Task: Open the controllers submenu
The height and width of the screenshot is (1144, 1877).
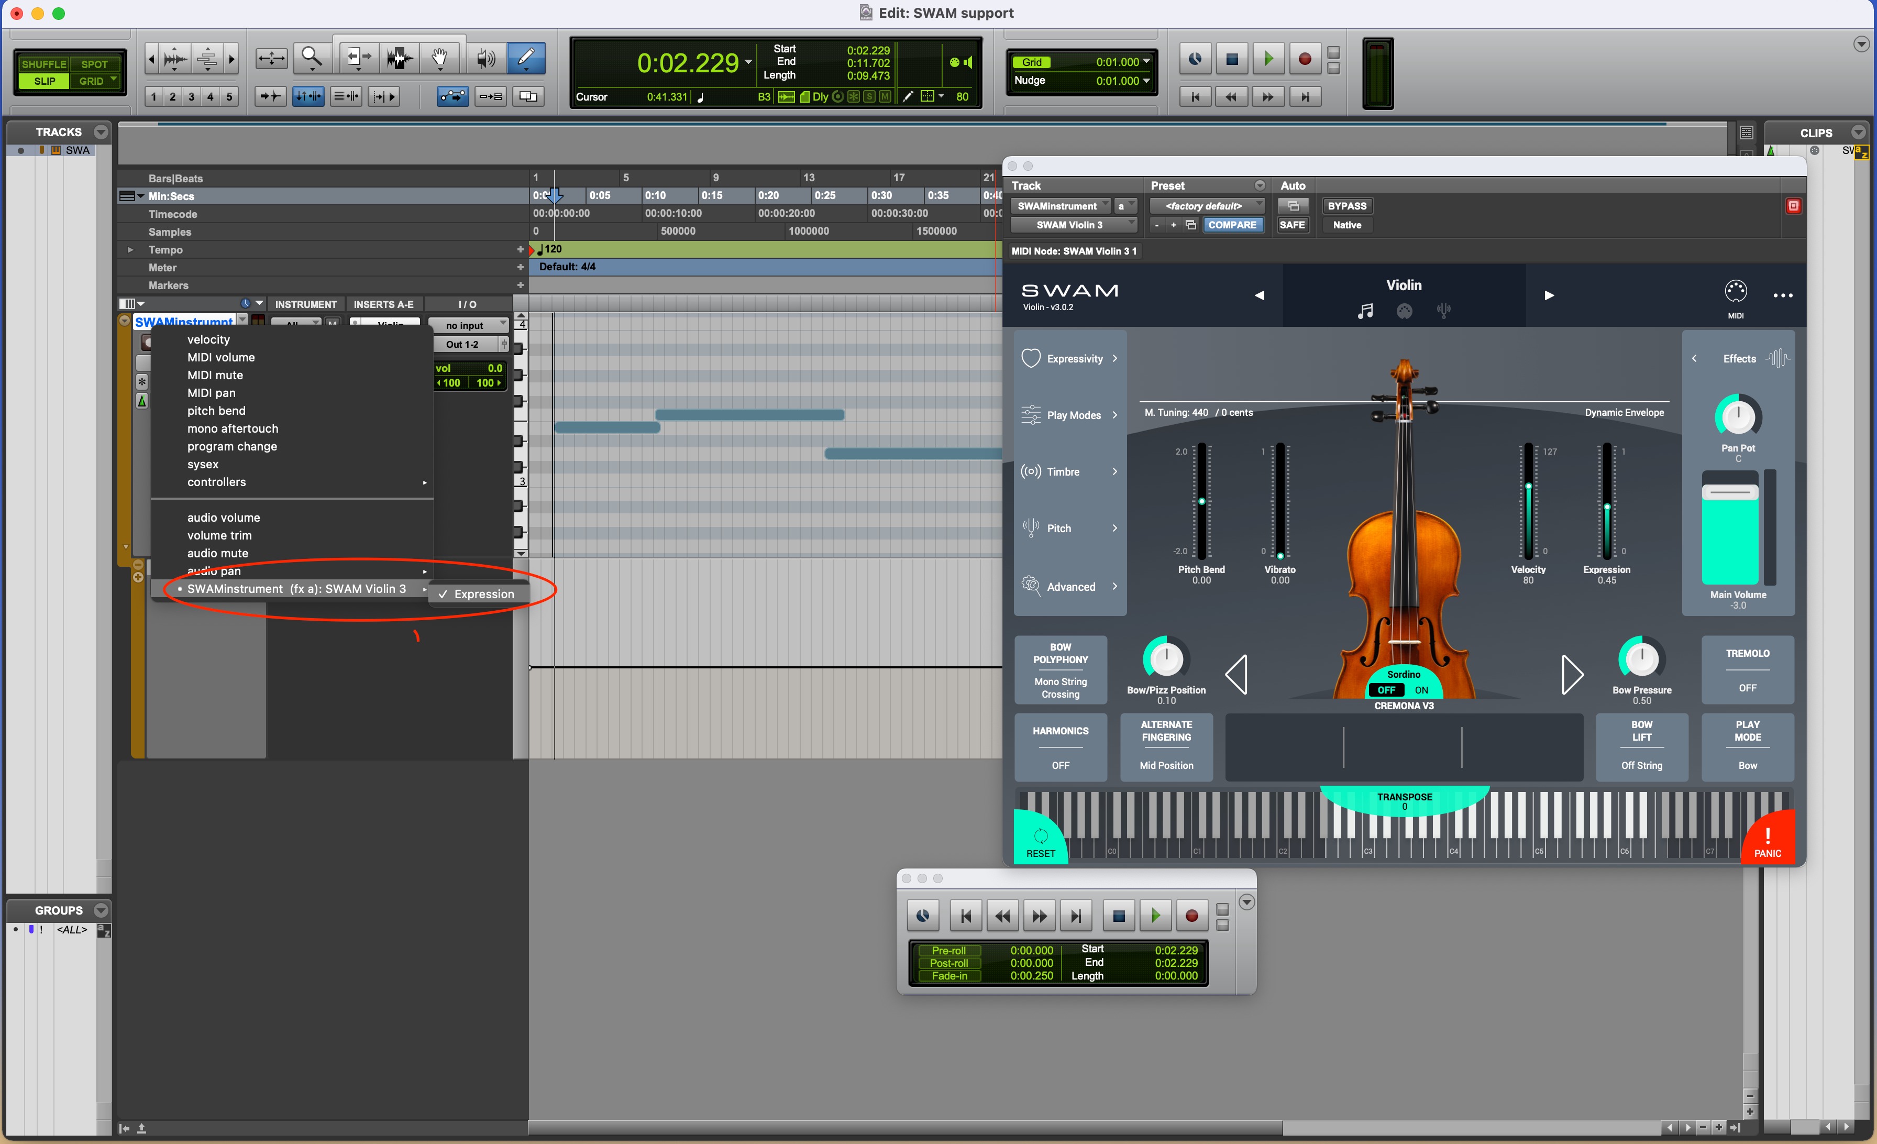Action: (216, 482)
